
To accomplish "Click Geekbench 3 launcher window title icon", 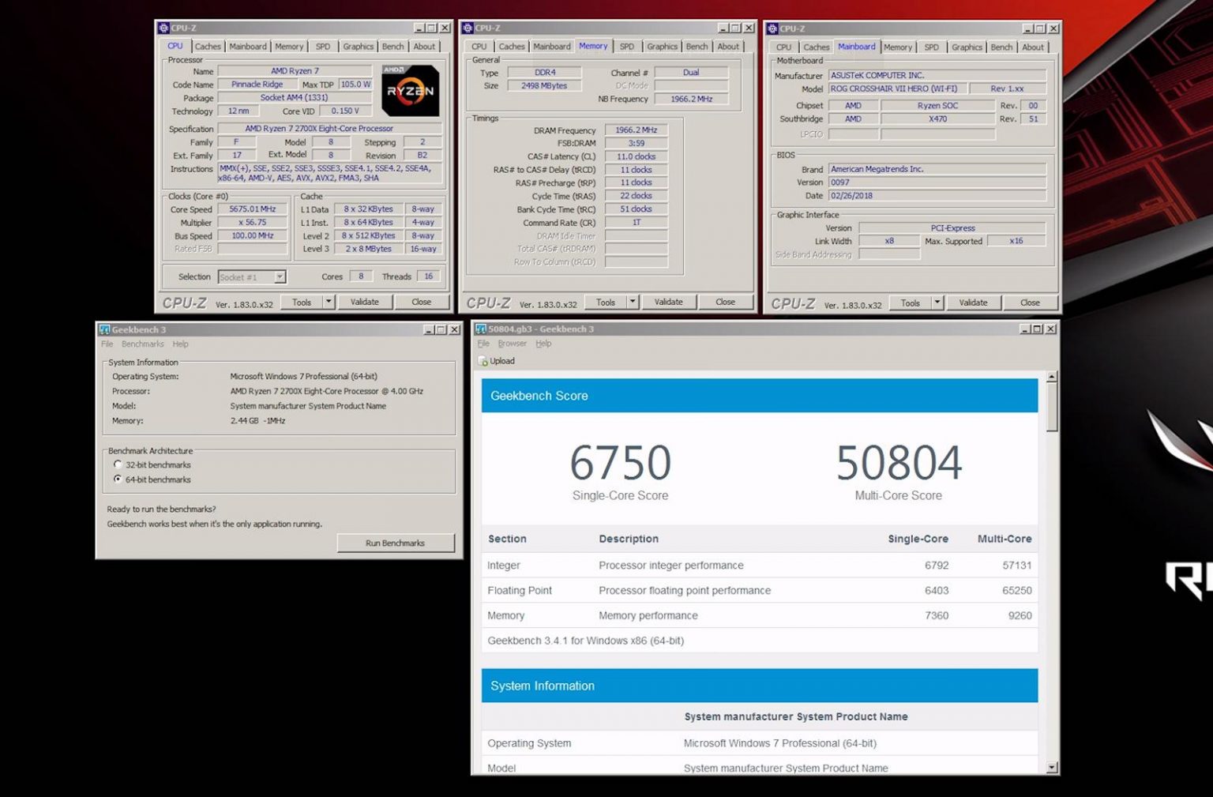I will [x=104, y=329].
